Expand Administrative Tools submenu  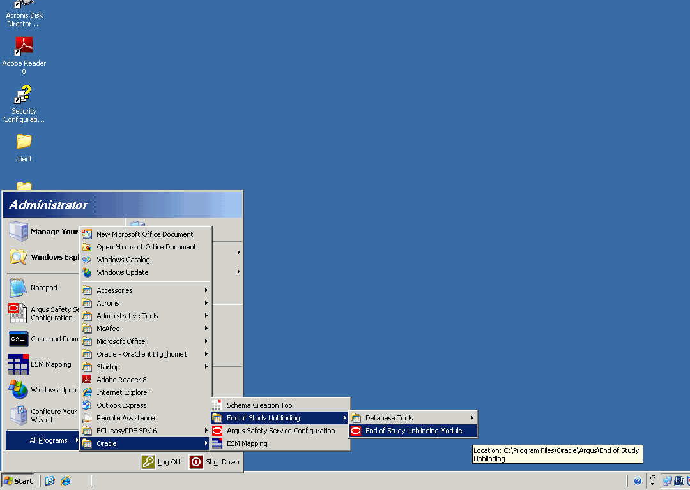145,316
